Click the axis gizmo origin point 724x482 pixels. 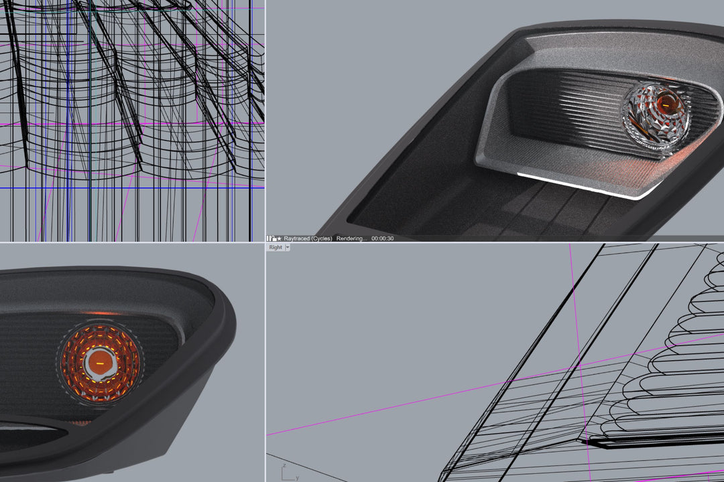(x=282, y=479)
